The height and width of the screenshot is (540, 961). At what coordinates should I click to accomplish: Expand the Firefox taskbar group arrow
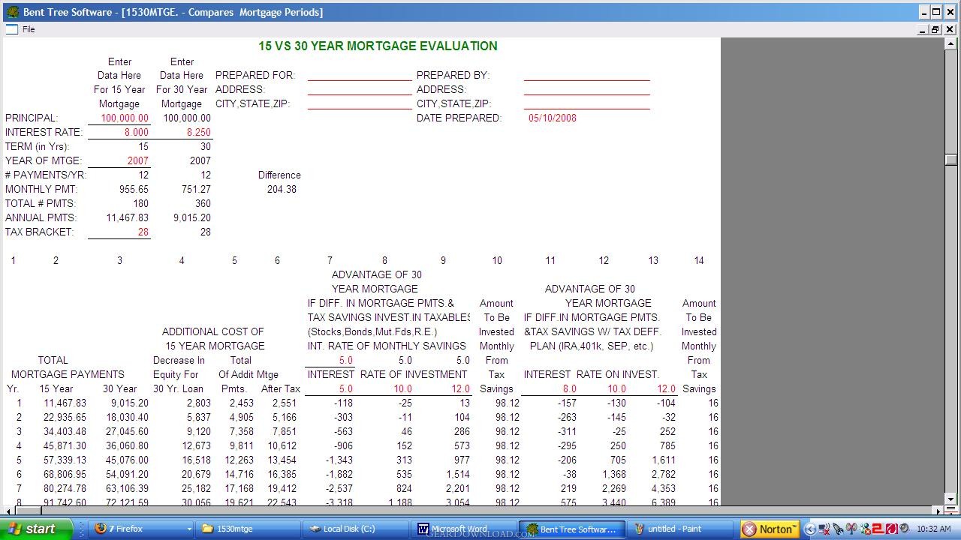coord(188,529)
